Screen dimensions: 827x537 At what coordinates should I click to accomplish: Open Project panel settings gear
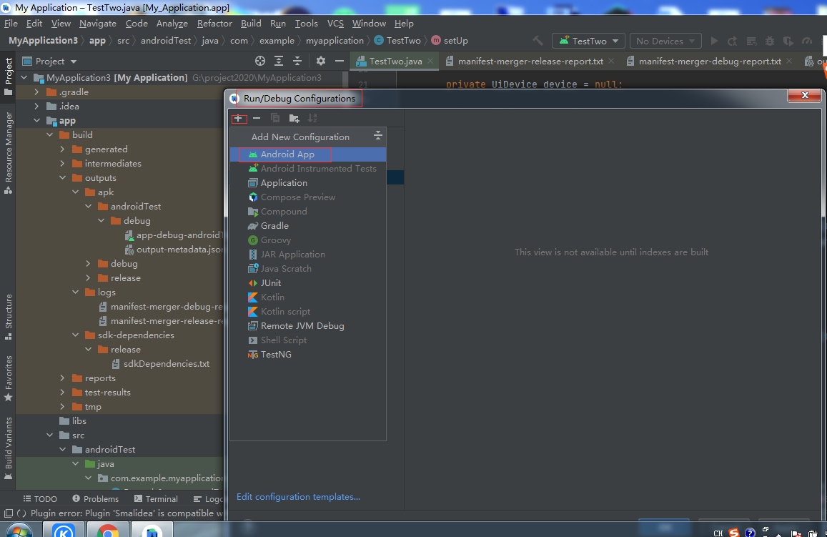(321, 61)
